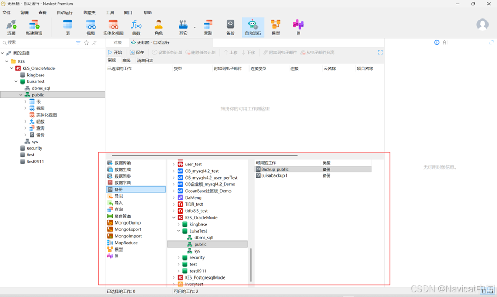This screenshot has height=297, width=497.
Task: Expand security database in bottom tree
Action: 179,257
